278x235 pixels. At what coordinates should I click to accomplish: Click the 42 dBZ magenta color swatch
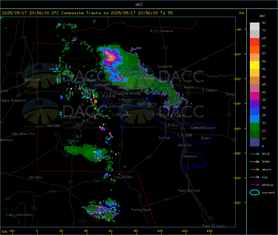coord(255,96)
